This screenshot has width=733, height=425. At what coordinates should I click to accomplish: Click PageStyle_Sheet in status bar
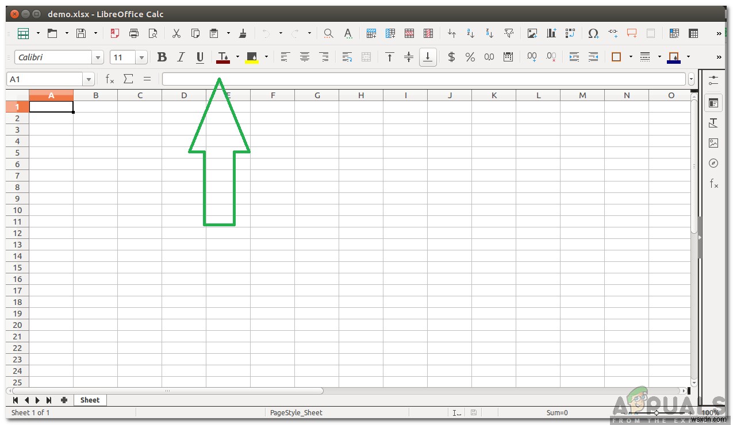pyautogui.click(x=297, y=412)
